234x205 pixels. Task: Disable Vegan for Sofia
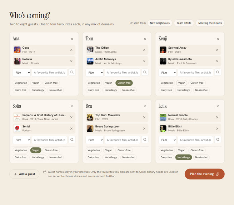point(36,150)
